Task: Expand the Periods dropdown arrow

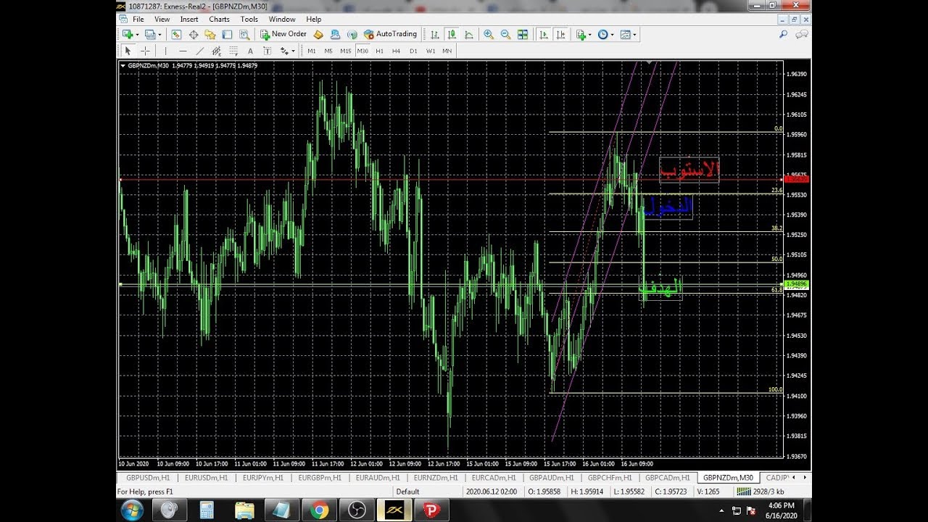Action: pos(612,35)
